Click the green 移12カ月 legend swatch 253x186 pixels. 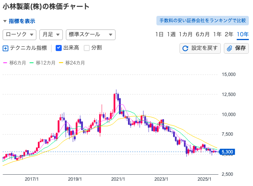(31, 63)
